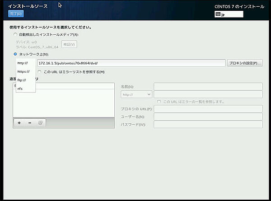Viewport: 271px width, 201px height.
Task: Pick nfs from the protocol list
Action: (x=20, y=89)
